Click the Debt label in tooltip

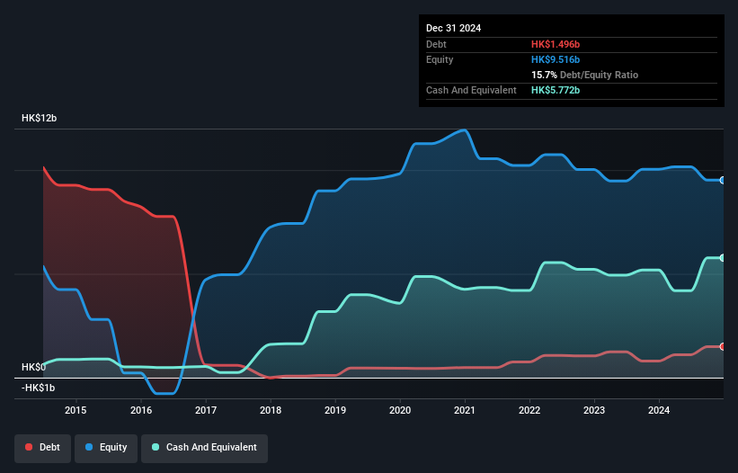click(x=436, y=44)
